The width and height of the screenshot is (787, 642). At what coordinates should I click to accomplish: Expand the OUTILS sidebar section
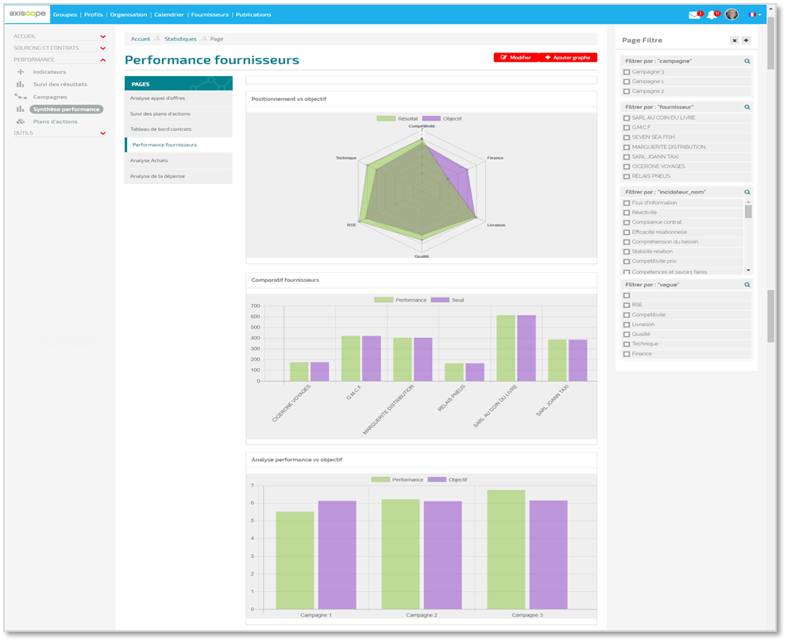(103, 133)
